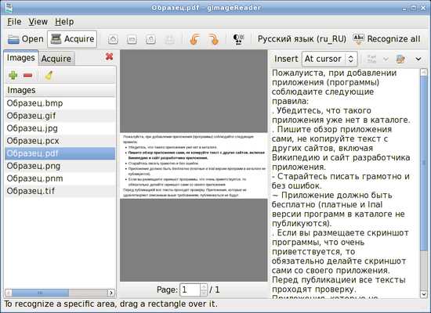Click the notepad icon in the output pane toolbar
This screenshot has width=431, height=313.
pyautogui.click(x=400, y=59)
